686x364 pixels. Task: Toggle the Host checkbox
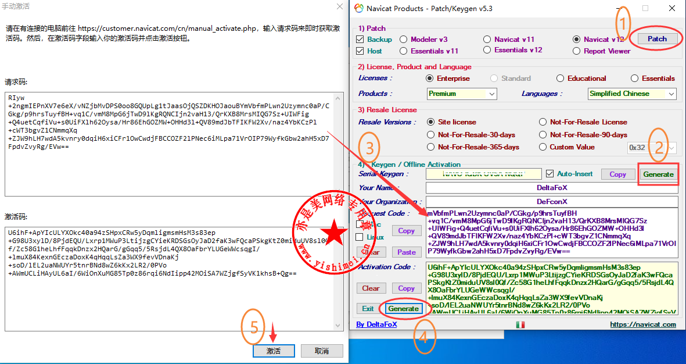pyautogui.click(x=360, y=51)
